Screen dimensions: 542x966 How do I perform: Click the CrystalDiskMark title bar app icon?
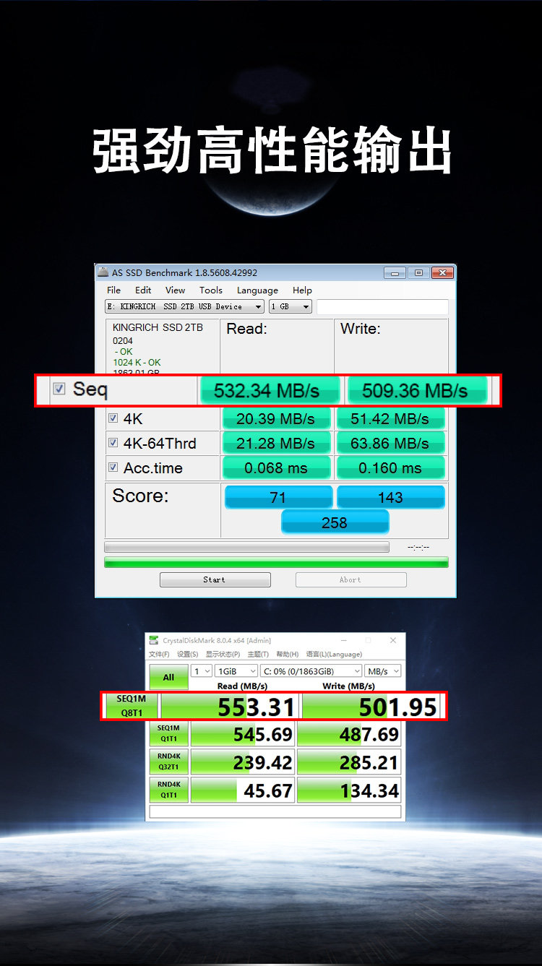pos(154,640)
